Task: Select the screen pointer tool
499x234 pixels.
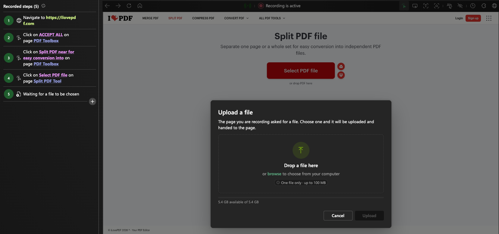Action: point(415,6)
